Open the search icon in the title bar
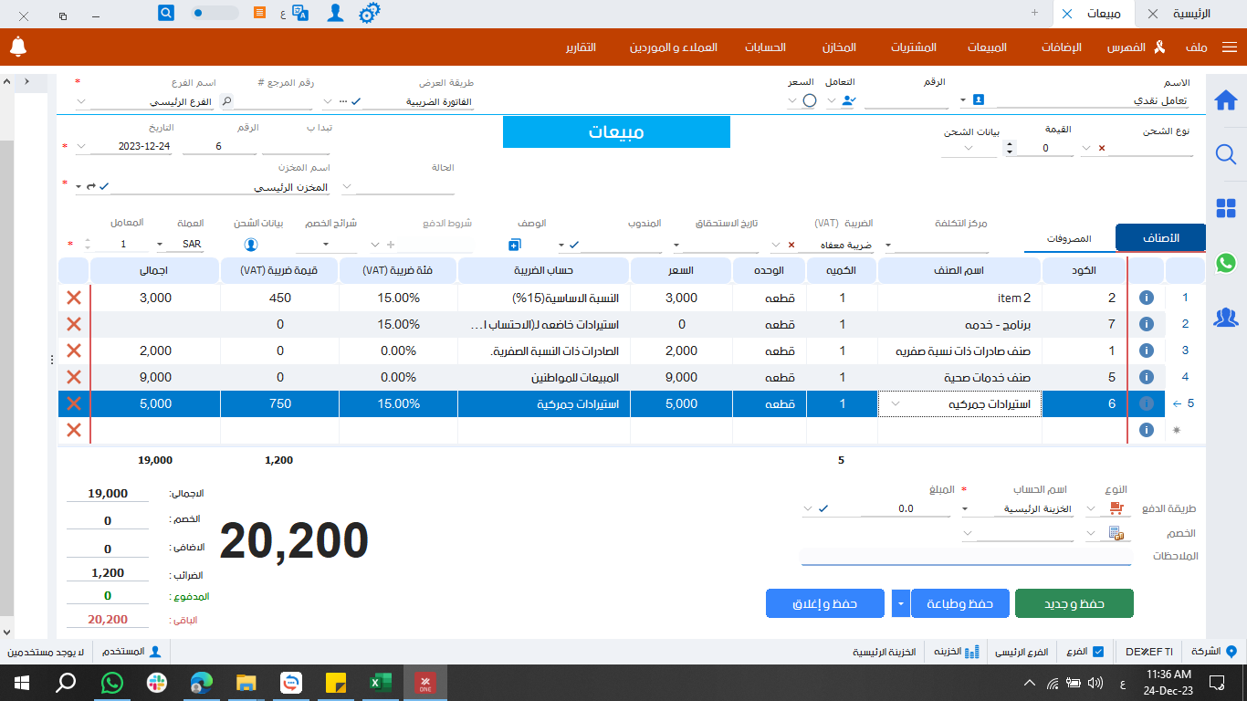The width and height of the screenshot is (1247, 701). [x=166, y=13]
